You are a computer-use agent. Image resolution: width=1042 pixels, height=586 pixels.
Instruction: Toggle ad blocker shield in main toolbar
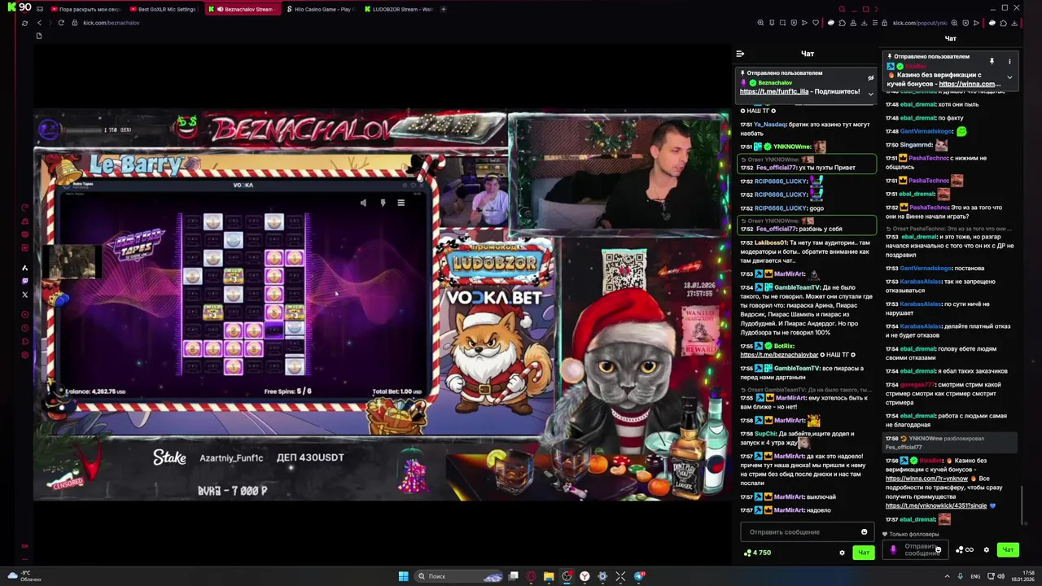point(794,23)
